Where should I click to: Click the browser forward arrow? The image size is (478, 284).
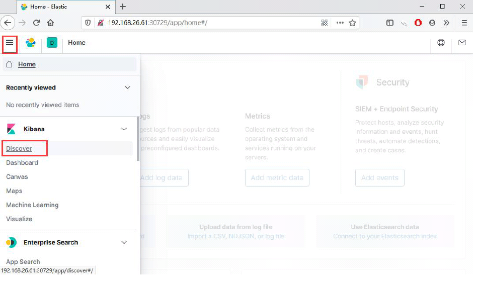[x=22, y=23]
